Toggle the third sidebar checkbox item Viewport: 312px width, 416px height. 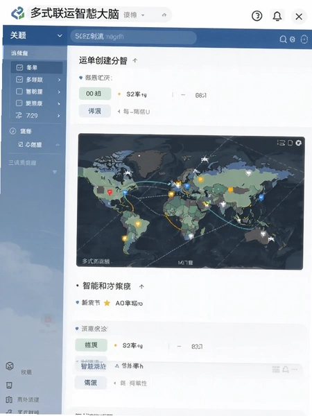(19, 92)
